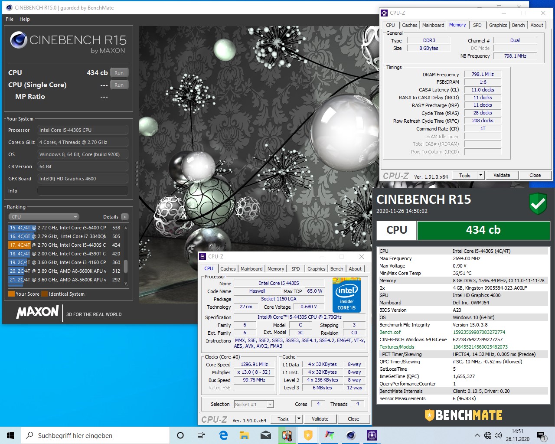Viewport: 555px width, 444px height.
Task: Open About tab in lower CPU-Z window
Action: pyautogui.click(x=355, y=269)
